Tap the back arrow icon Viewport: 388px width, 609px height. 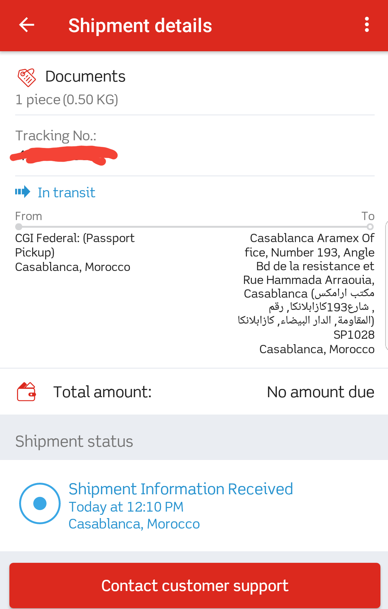click(x=27, y=25)
